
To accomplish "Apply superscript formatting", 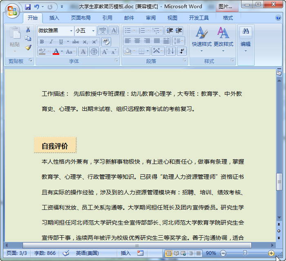I will 94,42.
